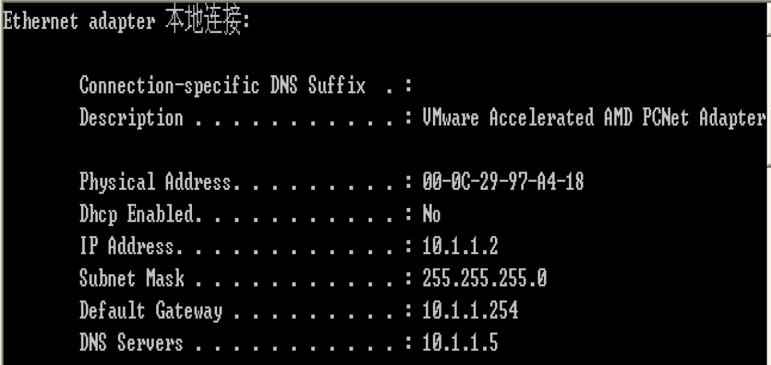Viewport: 771px width, 365px height.
Task: Click the DNS Servers value 10.1.1.5
Action: pyautogui.click(x=460, y=342)
